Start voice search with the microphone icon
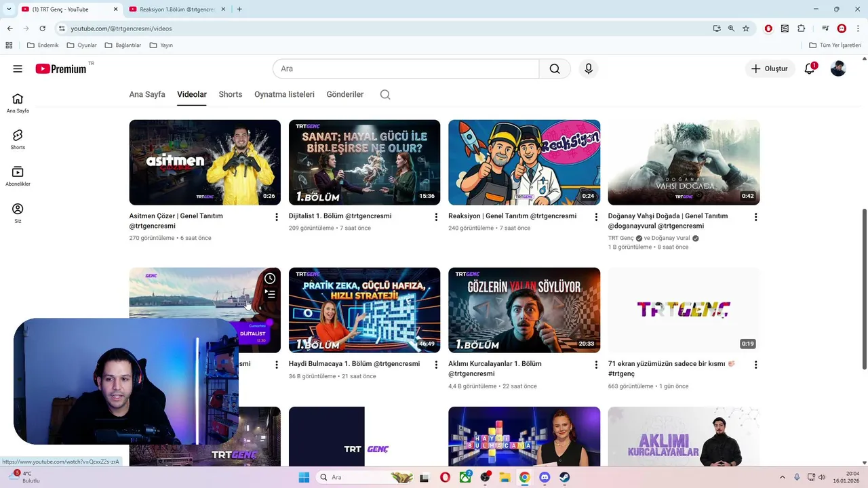Image resolution: width=868 pixels, height=488 pixels. pos(589,68)
